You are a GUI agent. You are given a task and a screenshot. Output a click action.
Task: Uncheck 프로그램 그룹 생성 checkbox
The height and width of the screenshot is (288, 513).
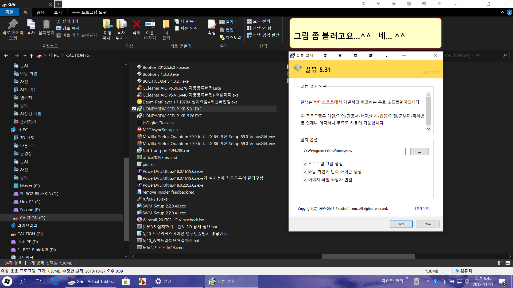coord(305,164)
